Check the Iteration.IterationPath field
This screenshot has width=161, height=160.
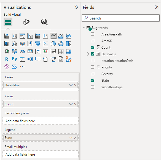(93, 60)
